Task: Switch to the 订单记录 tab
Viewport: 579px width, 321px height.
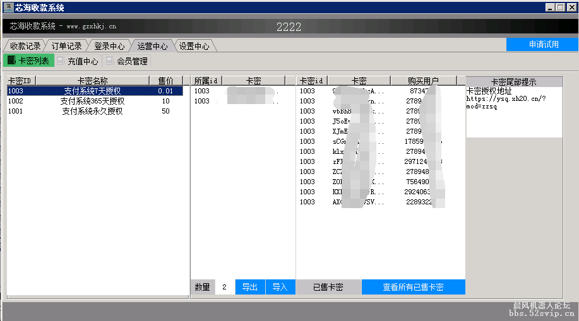Action: click(66, 46)
